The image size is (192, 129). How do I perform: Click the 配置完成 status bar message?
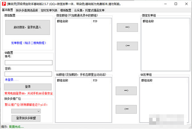tap(16, 127)
